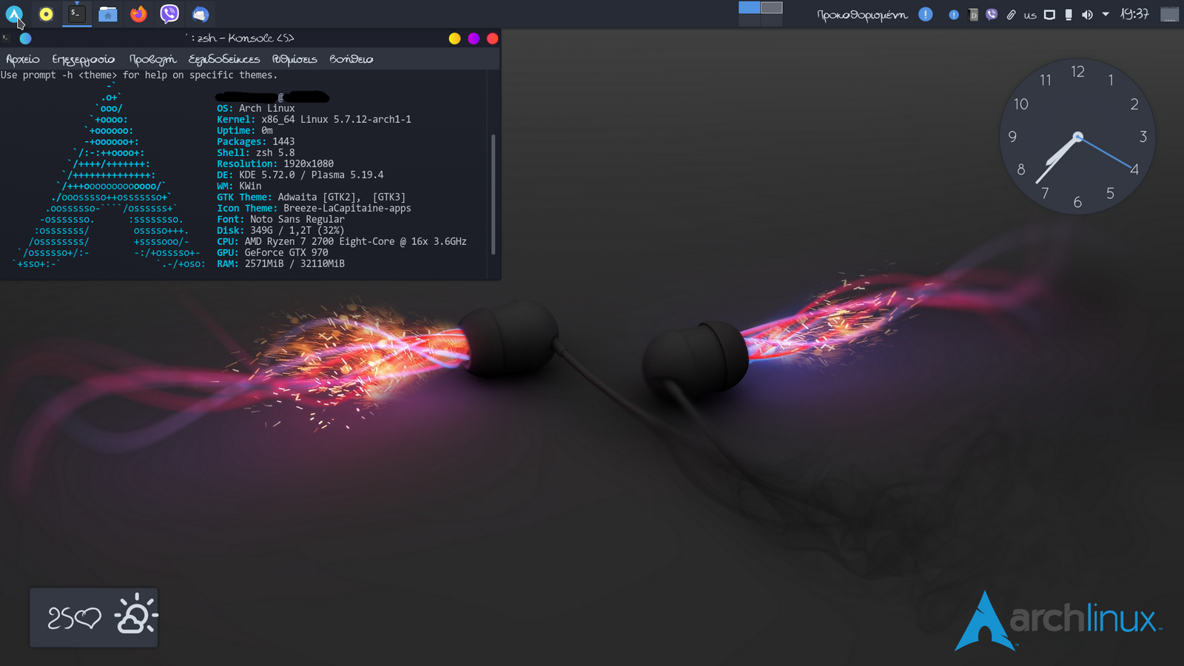Open the Προβολή menu in Konsole

point(152,59)
